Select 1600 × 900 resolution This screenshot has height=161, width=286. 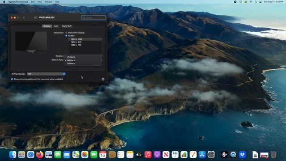pyautogui.click(x=85, y=42)
